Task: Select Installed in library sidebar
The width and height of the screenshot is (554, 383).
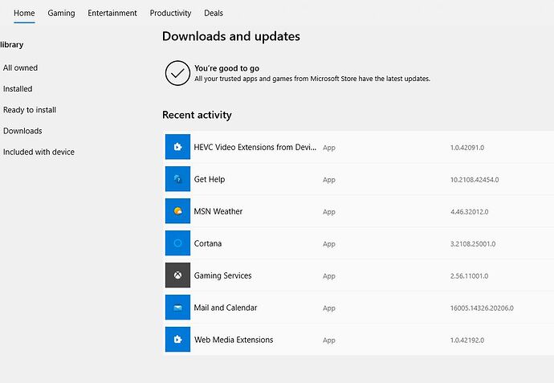Action: click(x=18, y=88)
